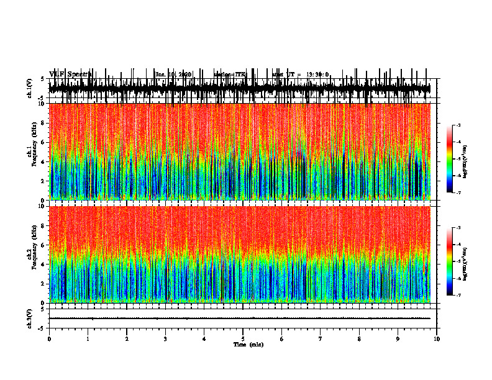Click the "Time (min)" axis label
The height and width of the screenshot is (380, 492).
[248, 345]
